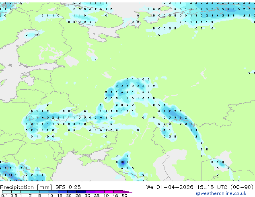The width and height of the screenshot is (255, 197).
Task: Click the '7' precipitation value on the map
Action: point(170,111)
